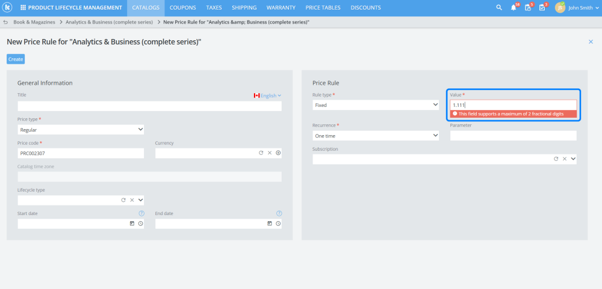Switch to the Price Tables tab
The image size is (602, 289).
tap(323, 8)
